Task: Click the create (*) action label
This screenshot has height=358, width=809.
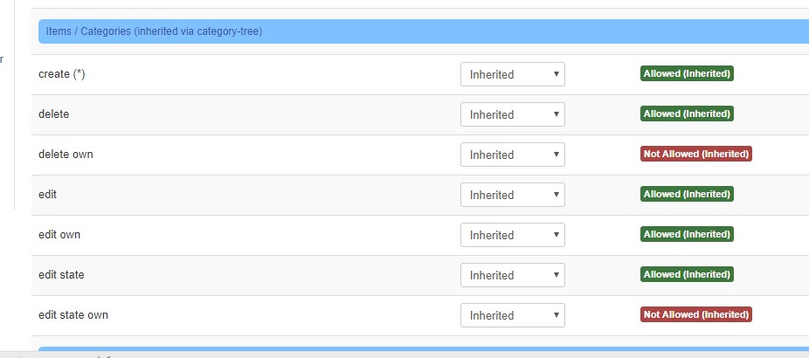Action: (x=62, y=73)
